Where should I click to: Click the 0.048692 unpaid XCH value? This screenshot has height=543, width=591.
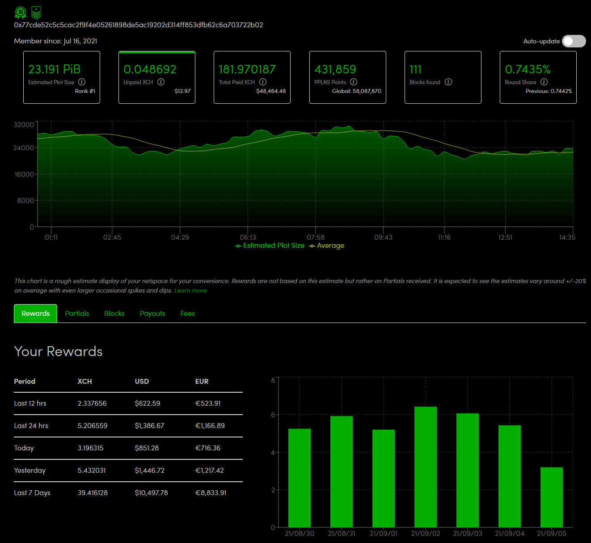[150, 69]
